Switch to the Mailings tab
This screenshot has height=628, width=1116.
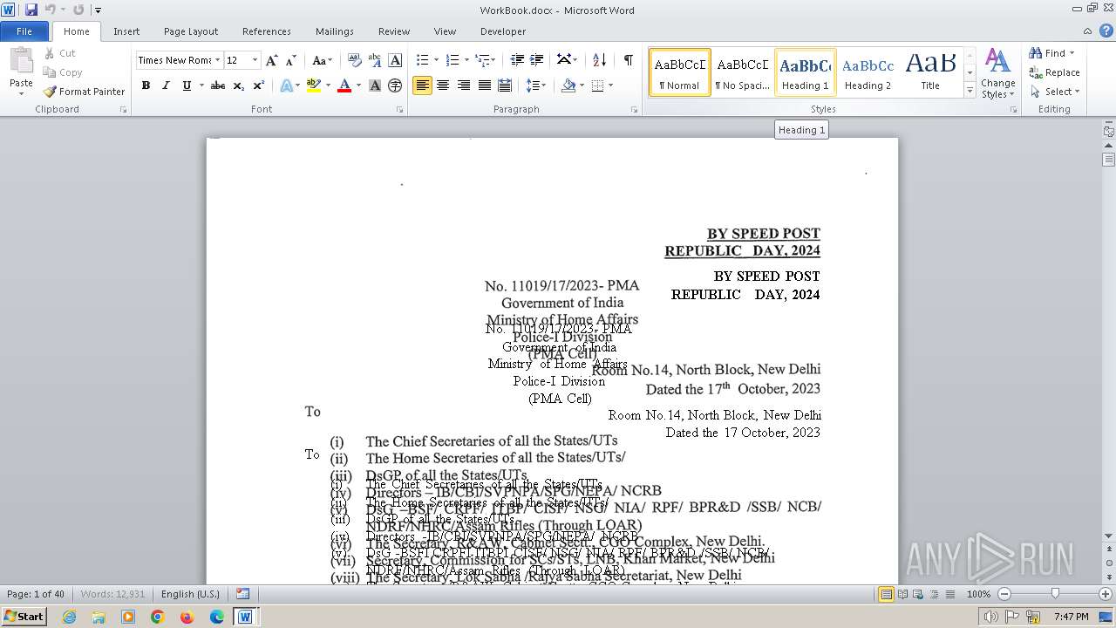[x=335, y=31]
